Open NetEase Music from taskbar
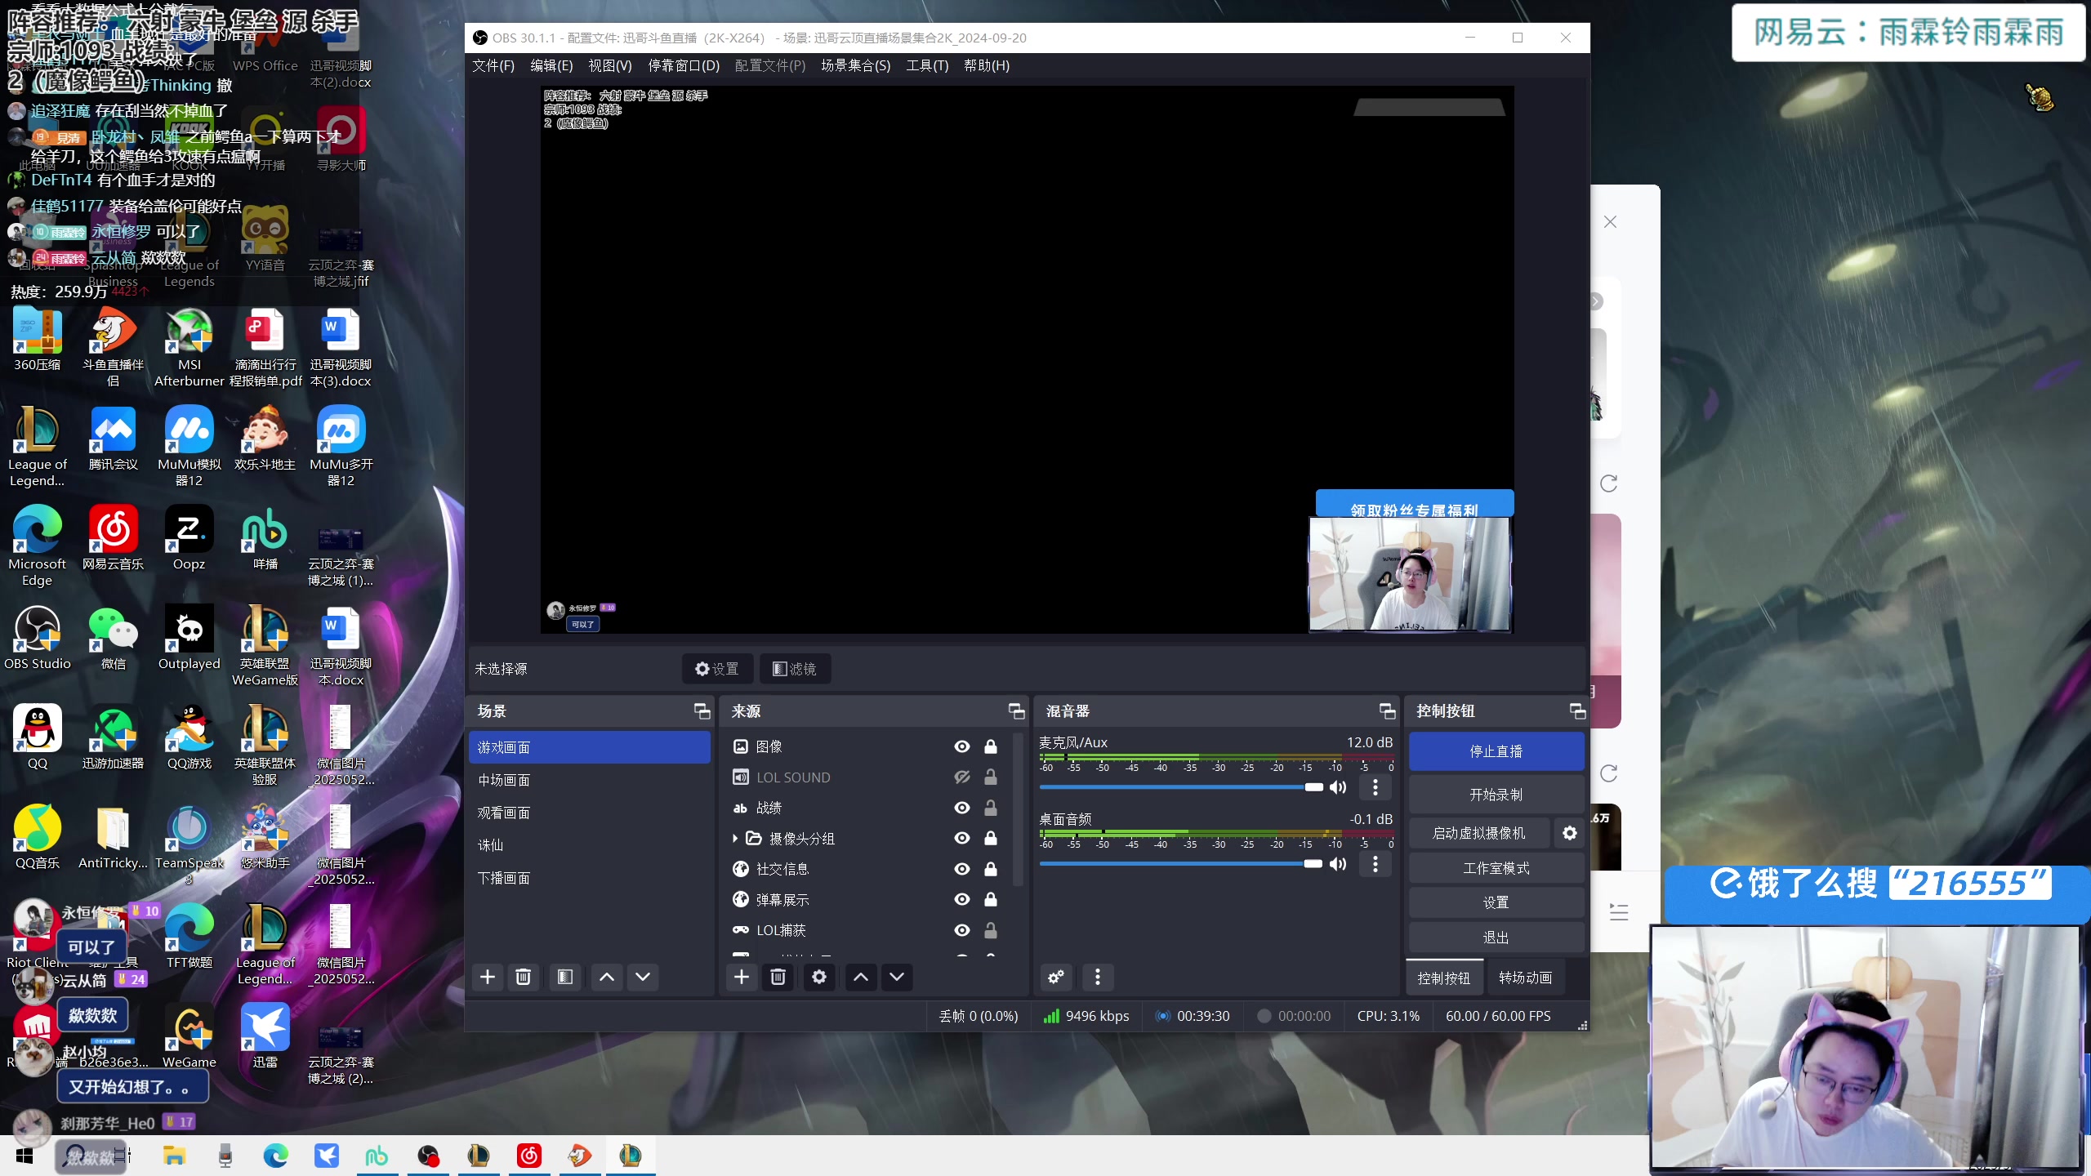Image resolution: width=2091 pixels, height=1176 pixels. pyautogui.click(x=529, y=1156)
